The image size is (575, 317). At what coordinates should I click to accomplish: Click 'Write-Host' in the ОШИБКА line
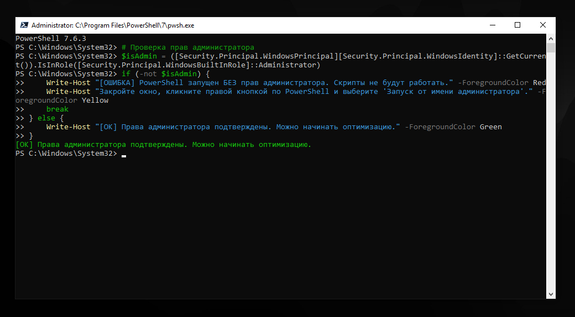point(68,82)
